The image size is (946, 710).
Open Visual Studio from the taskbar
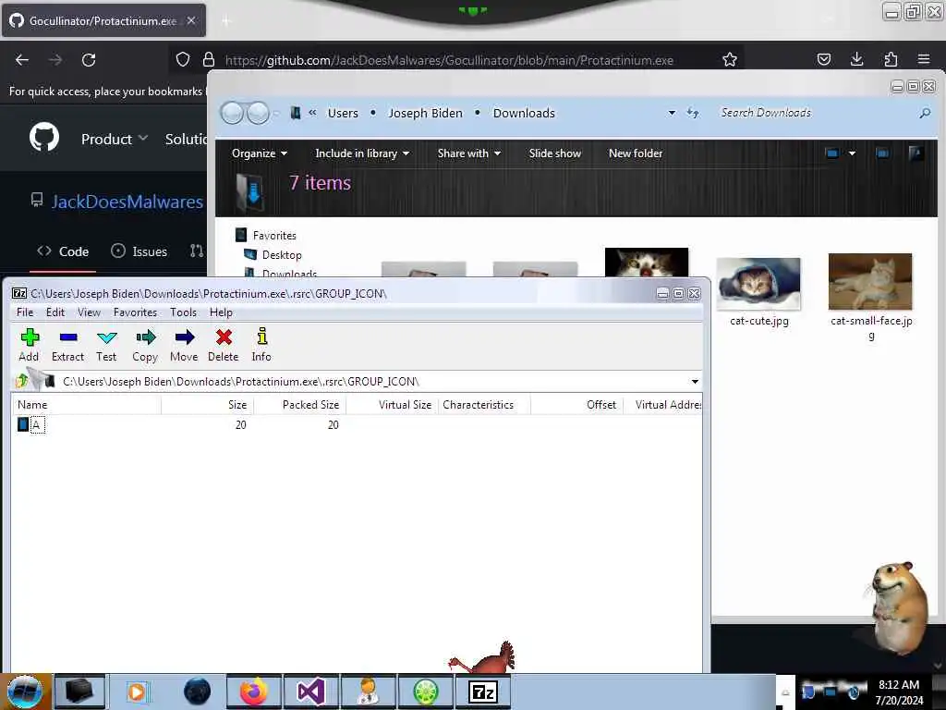click(310, 692)
